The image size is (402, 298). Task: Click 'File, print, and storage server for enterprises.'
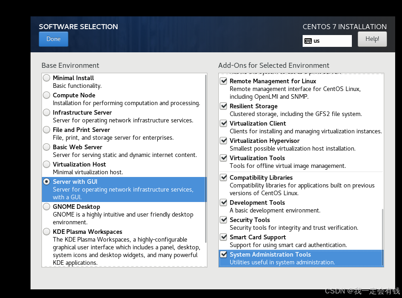[x=113, y=138]
